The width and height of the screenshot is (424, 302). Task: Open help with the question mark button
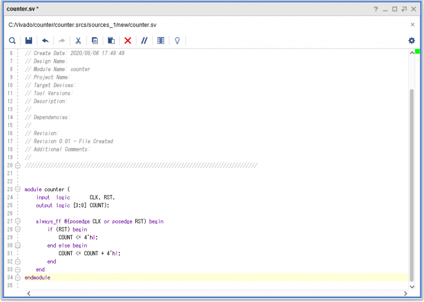[375, 9]
